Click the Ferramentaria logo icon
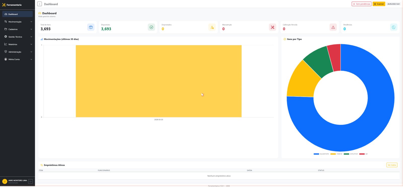The height and width of the screenshot is (188, 403). click(4, 5)
